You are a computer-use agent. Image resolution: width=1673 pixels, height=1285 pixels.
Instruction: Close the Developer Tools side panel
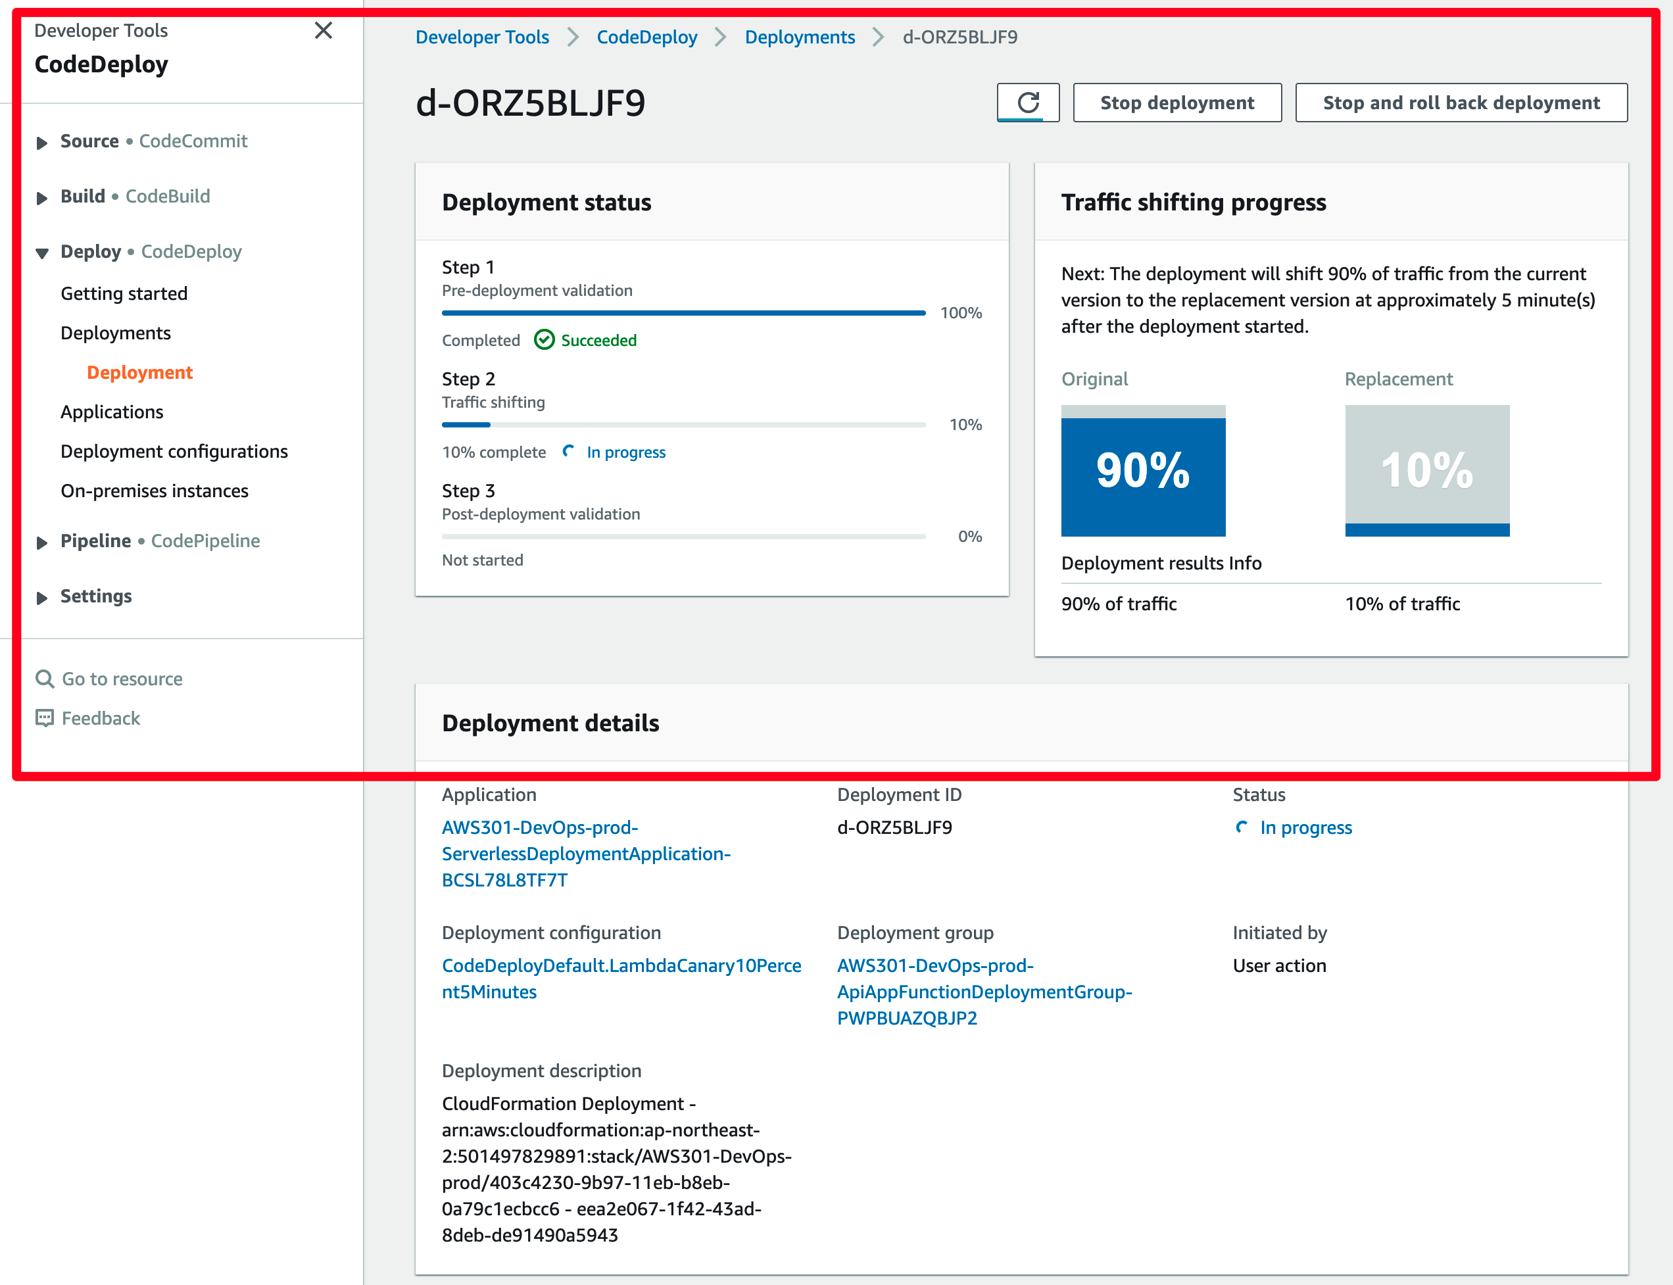[x=324, y=31]
